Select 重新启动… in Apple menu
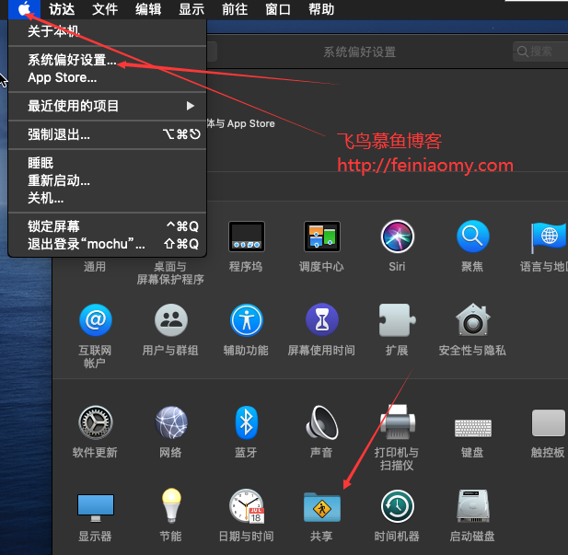 (107, 180)
